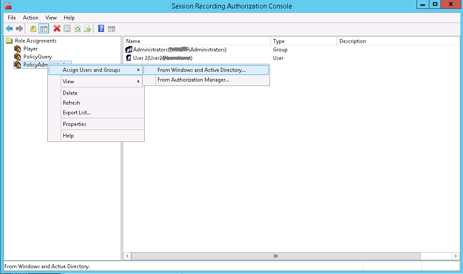This screenshot has width=463, height=274.
Task: Select the PolicyQuery role
Action: [37, 57]
